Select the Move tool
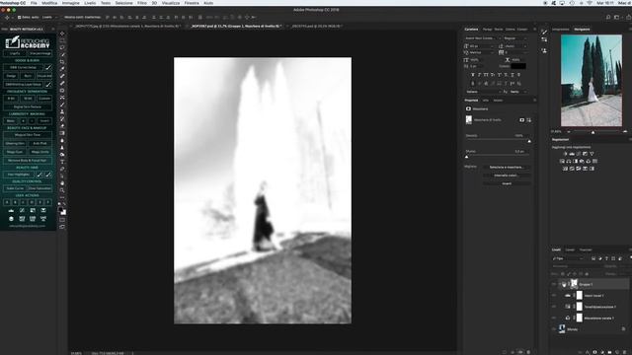This screenshot has height=355, width=632. 62,34
